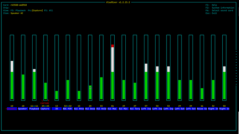Image resolution: width=239 pixels, height=134 pixels.
Task: Click the 3D level bar
Action: coord(57,68)
